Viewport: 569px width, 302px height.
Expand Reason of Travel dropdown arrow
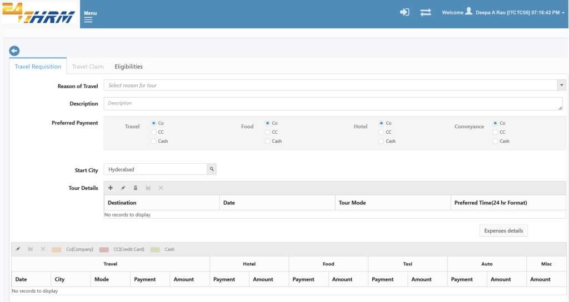pyautogui.click(x=562, y=85)
